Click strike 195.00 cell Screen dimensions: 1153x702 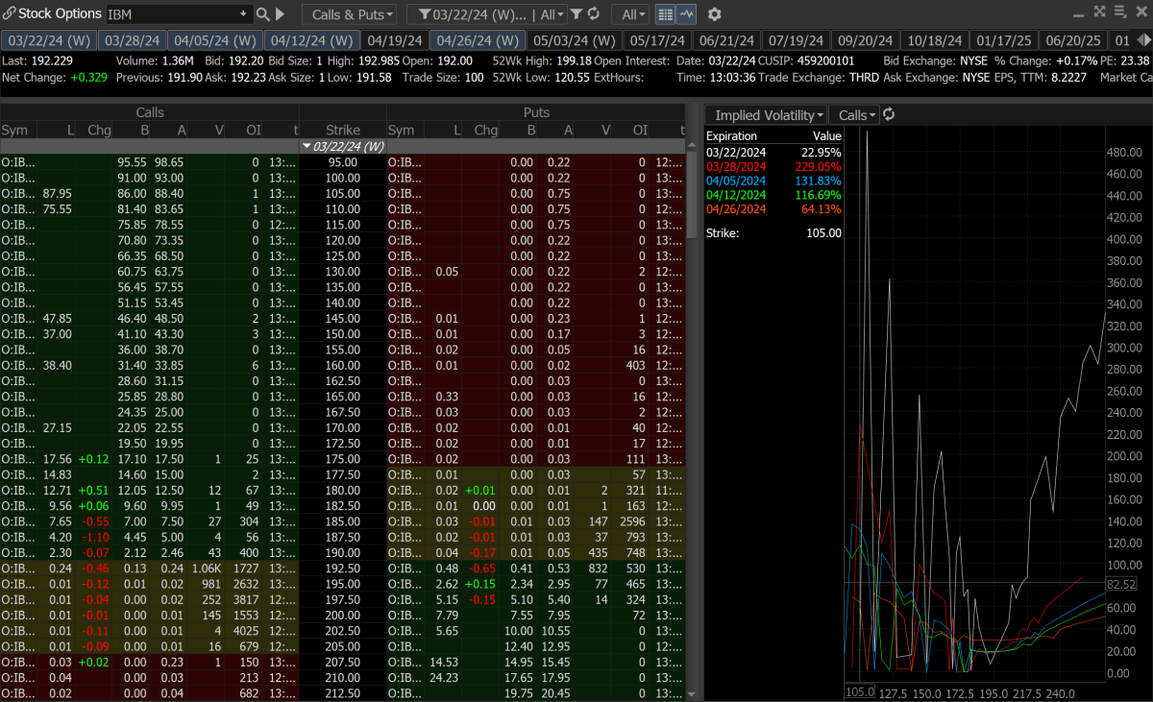pyautogui.click(x=343, y=583)
